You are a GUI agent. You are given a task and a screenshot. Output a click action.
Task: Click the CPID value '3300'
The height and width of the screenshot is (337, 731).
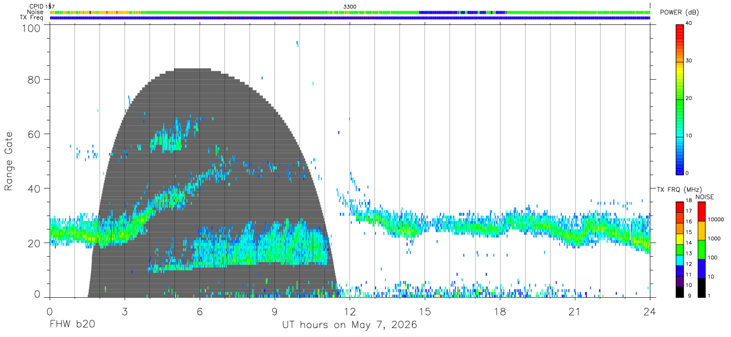(350, 7)
